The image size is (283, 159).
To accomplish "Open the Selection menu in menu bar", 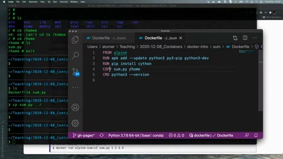I will click(x=33, y=2).
